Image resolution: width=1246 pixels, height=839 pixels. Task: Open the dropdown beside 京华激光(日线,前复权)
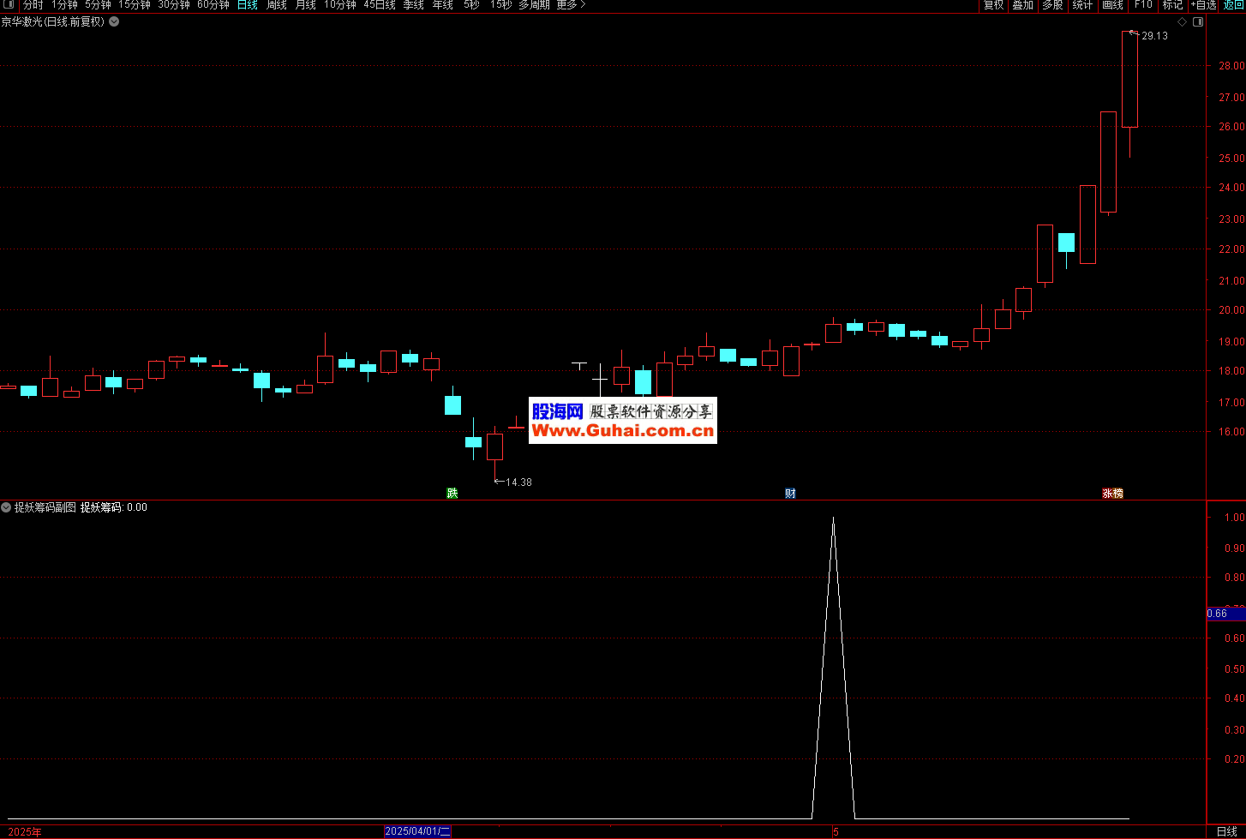coord(114,21)
